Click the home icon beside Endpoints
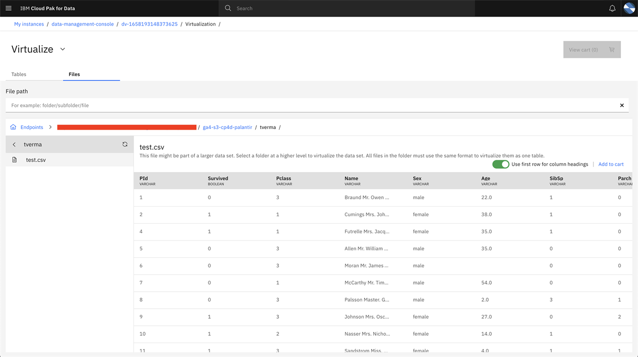638x357 pixels. pyautogui.click(x=13, y=127)
